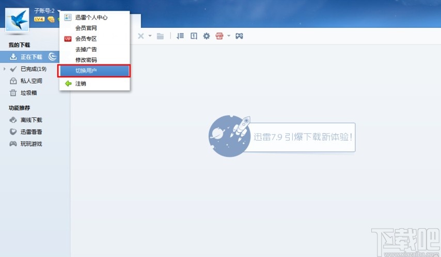The height and width of the screenshot is (257, 441).
Task: Click the delete task X toolbar icon
Action: click(141, 36)
